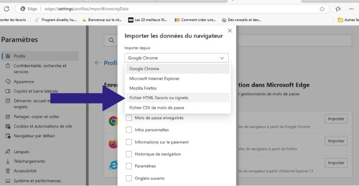Check Infos personnelles
359x186 pixels.
129,130
